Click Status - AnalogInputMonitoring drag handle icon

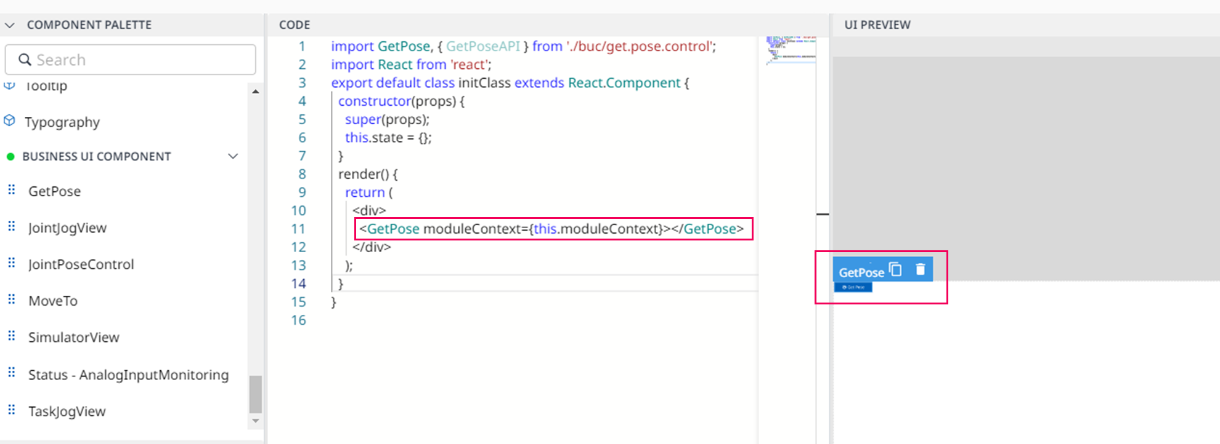(x=11, y=373)
